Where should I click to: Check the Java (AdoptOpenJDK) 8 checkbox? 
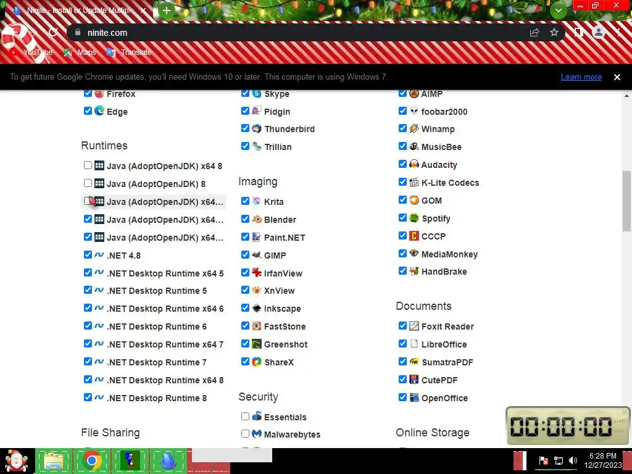pyautogui.click(x=88, y=183)
